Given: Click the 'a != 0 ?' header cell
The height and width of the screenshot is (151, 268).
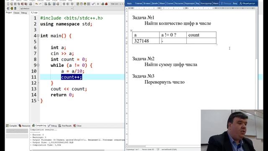Looking at the screenshot, I should point(173,35).
